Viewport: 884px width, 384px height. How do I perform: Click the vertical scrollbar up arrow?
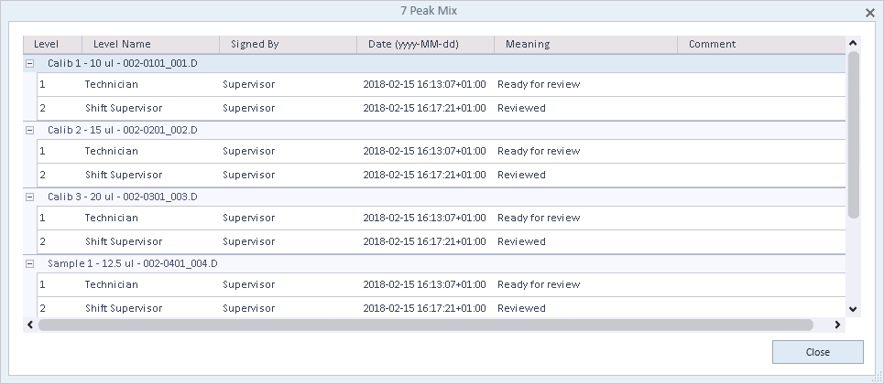point(853,43)
